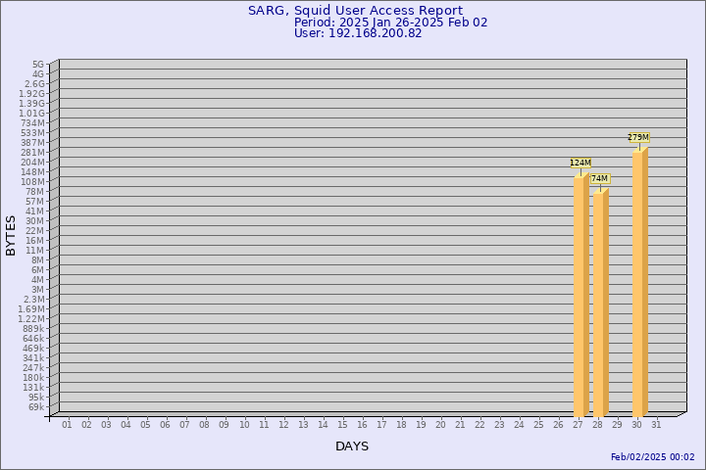Click the day 30 orange bar

coord(639,284)
